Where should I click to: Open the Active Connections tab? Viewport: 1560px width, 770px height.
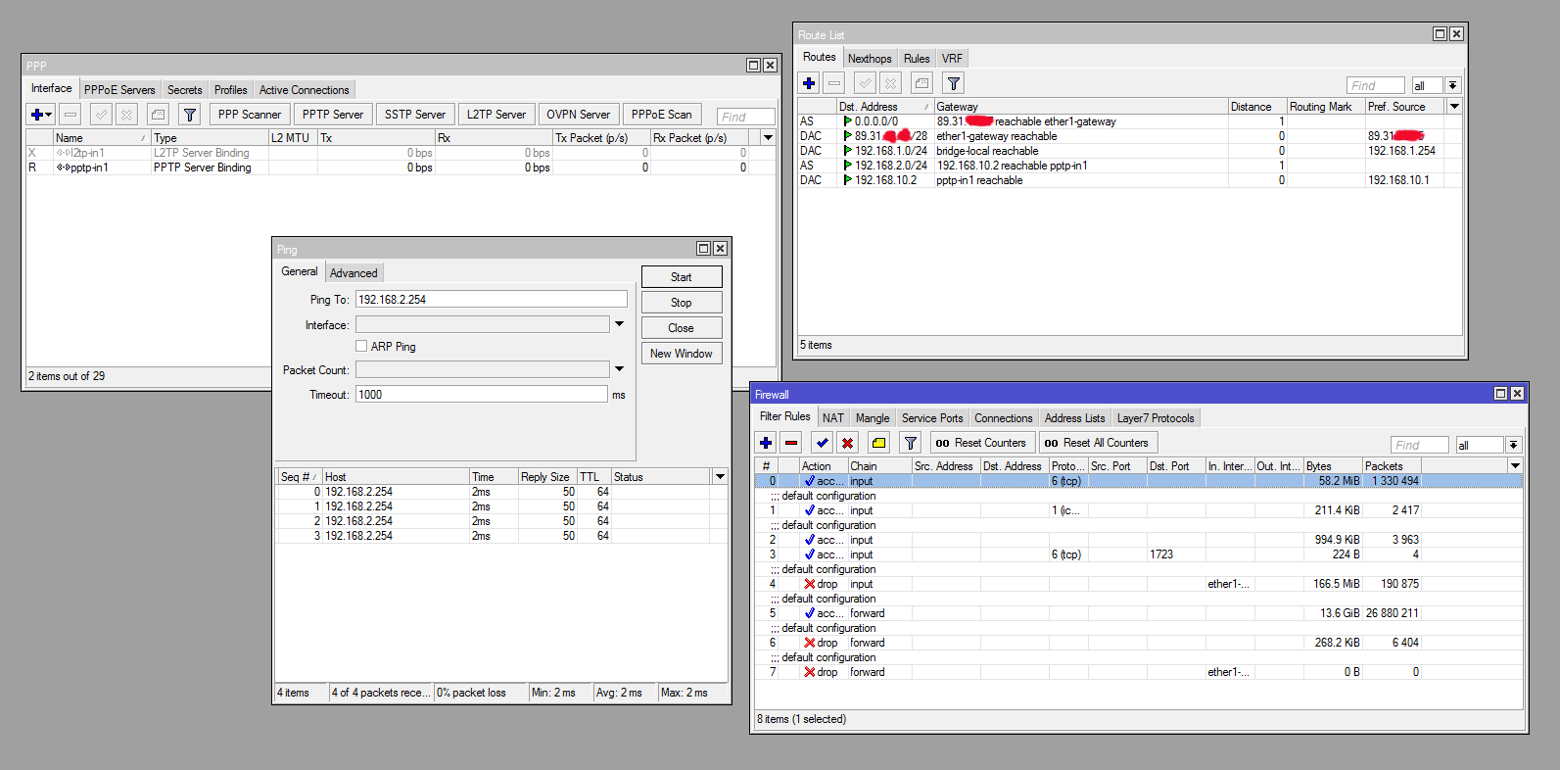pyautogui.click(x=304, y=89)
